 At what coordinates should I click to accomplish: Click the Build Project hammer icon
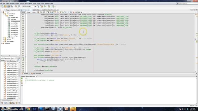coord(38,6)
